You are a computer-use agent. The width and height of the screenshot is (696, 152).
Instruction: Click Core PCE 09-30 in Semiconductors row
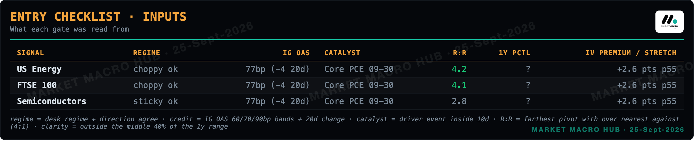coord(359,101)
